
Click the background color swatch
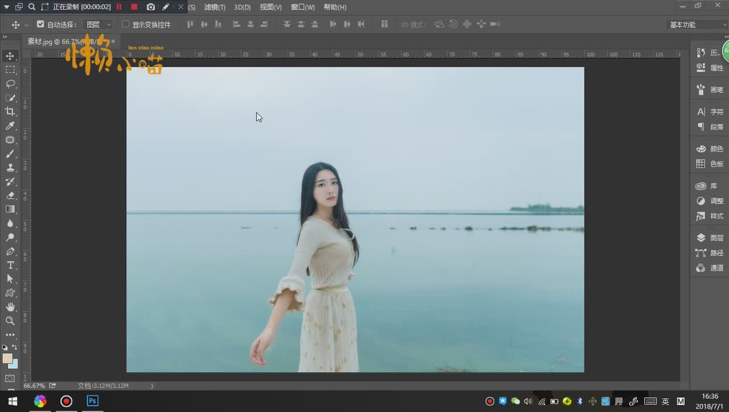pyautogui.click(x=14, y=365)
